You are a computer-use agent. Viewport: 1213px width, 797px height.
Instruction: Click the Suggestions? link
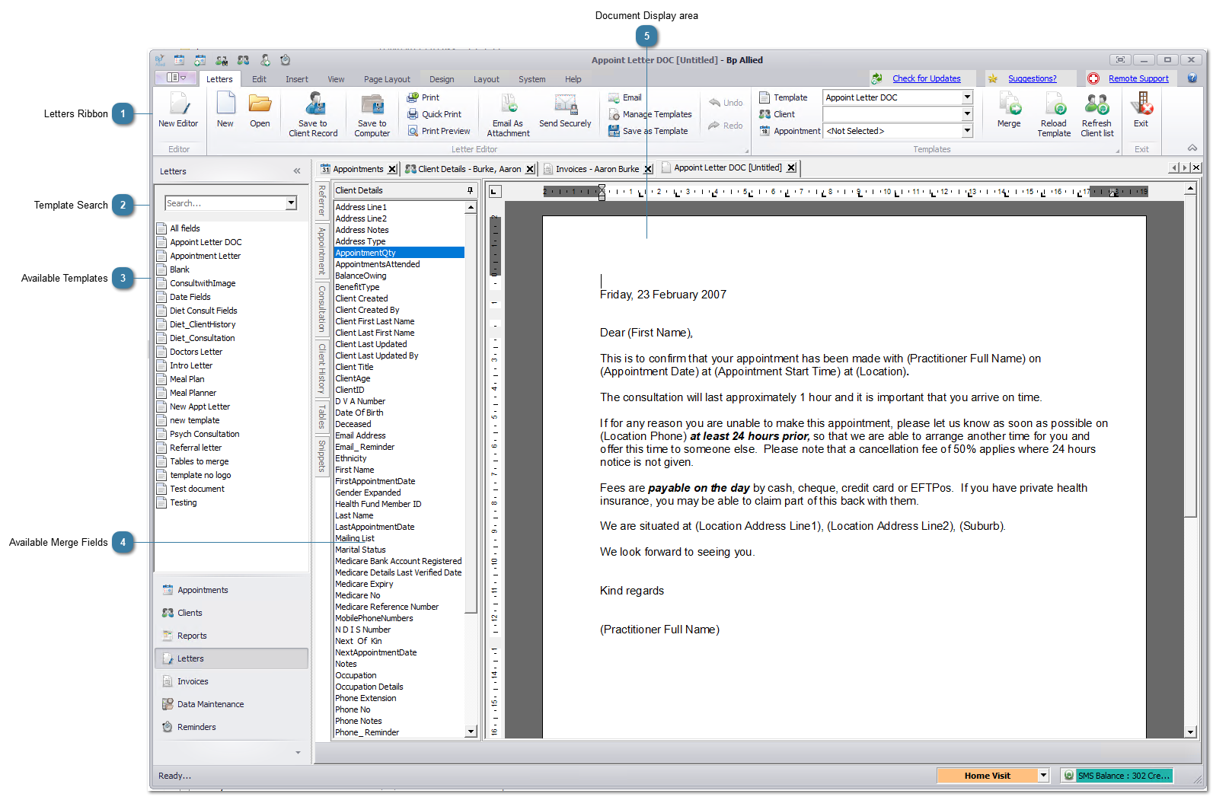click(1032, 78)
